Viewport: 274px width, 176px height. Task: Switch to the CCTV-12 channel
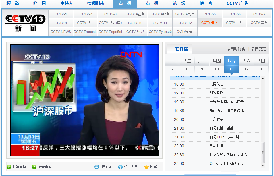pyautogui.click(x=185, y=23)
